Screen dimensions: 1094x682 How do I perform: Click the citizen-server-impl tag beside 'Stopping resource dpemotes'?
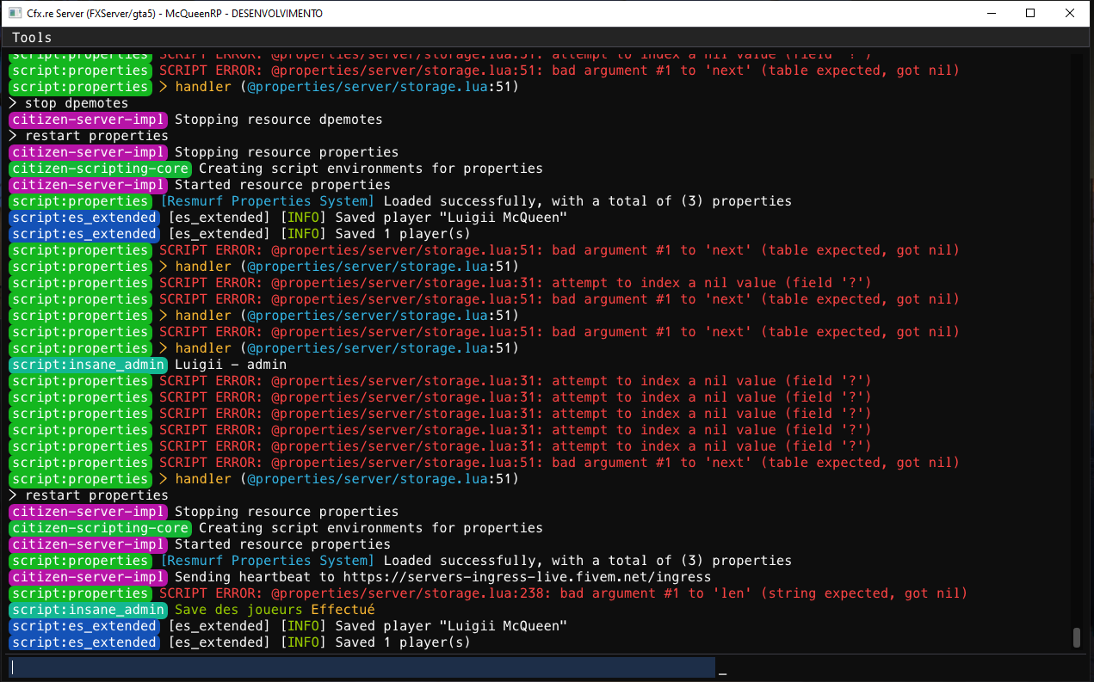[x=88, y=120]
